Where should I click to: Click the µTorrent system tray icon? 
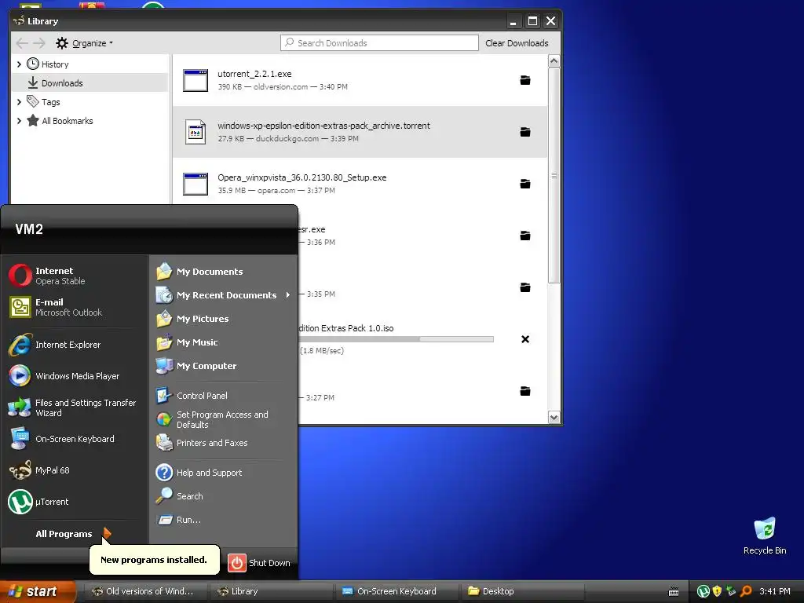coord(703,591)
